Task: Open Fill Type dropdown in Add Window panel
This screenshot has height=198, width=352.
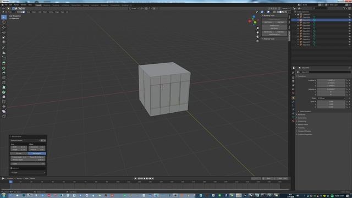Action: coord(28,173)
